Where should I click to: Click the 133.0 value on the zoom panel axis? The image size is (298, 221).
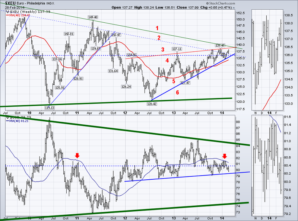tap(288, 104)
